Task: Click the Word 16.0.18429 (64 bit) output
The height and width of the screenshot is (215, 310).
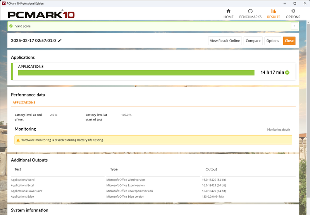Action: click(x=214, y=180)
